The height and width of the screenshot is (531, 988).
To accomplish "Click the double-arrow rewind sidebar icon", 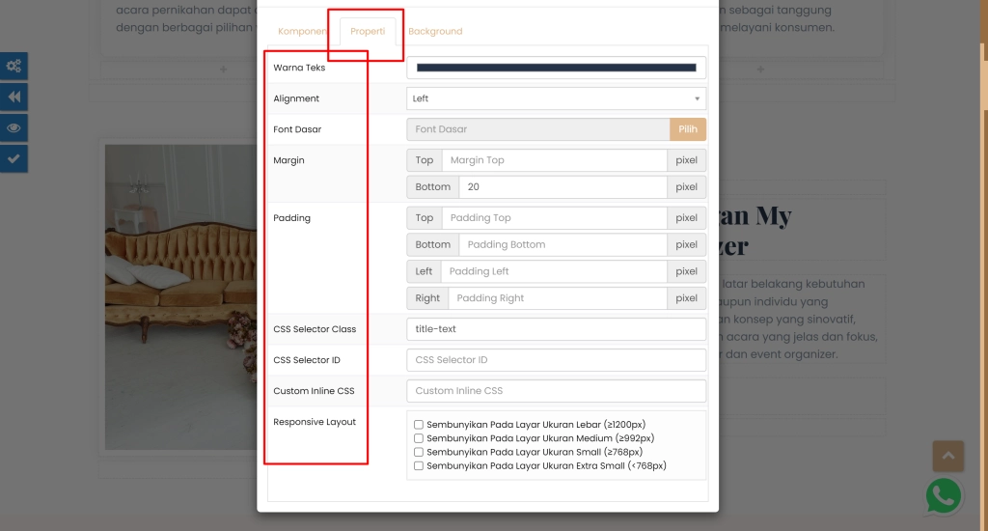I will pyautogui.click(x=14, y=98).
